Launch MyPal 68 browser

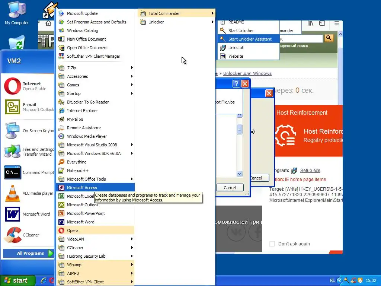pos(96,119)
